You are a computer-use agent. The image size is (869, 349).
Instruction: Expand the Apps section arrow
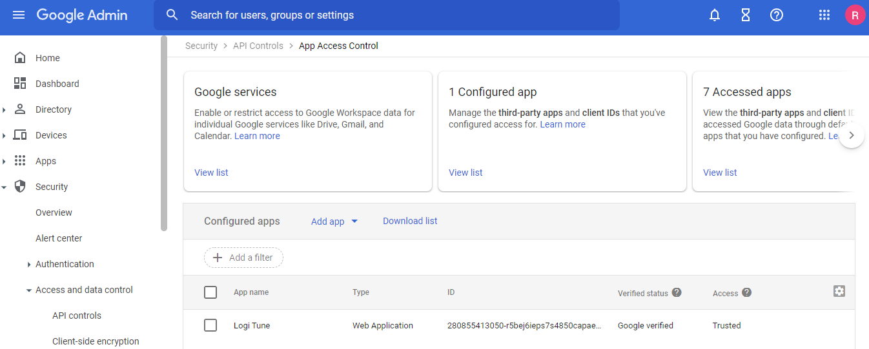tap(4, 161)
